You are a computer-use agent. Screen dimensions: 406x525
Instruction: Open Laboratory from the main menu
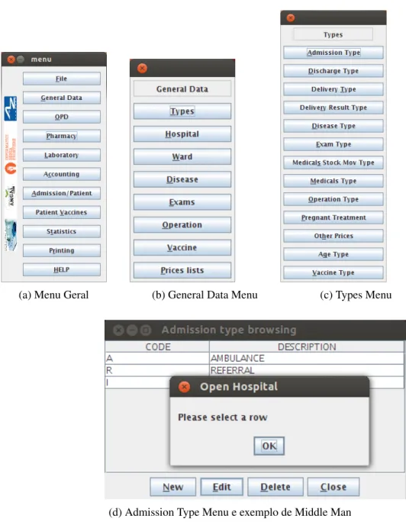point(62,155)
